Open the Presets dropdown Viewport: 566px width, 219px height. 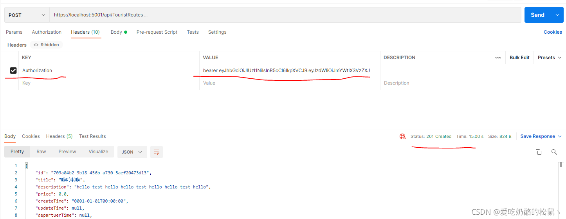coord(550,58)
